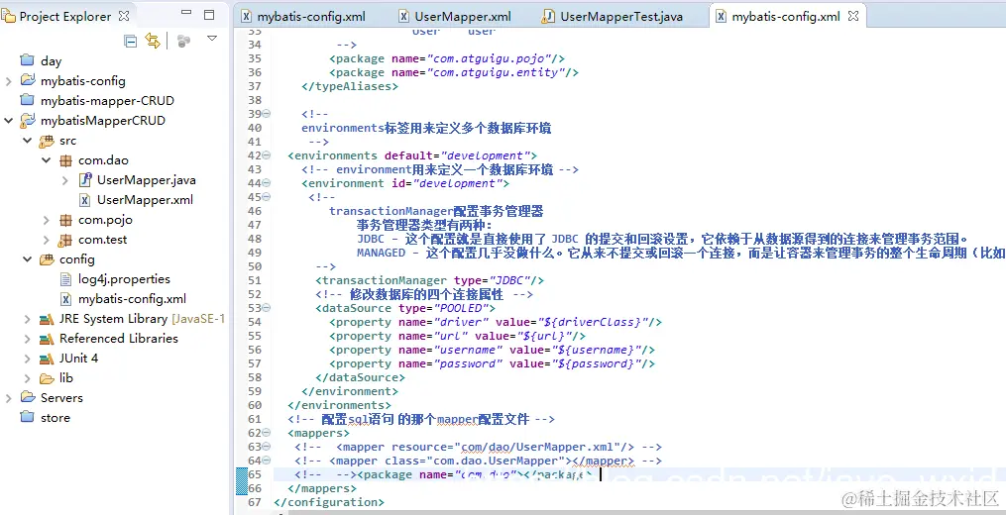This screenshot has height=515, width=1006.
Task: Click the src source folder icon
Action: tap(47, 140)
